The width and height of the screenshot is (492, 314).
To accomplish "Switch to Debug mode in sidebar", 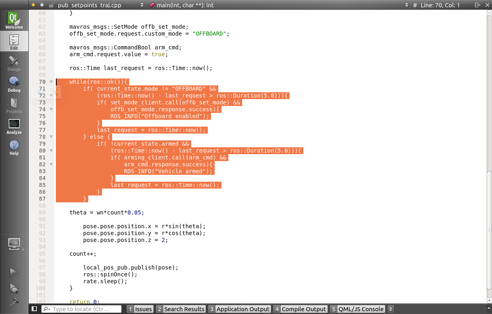I will pos(14,84).
